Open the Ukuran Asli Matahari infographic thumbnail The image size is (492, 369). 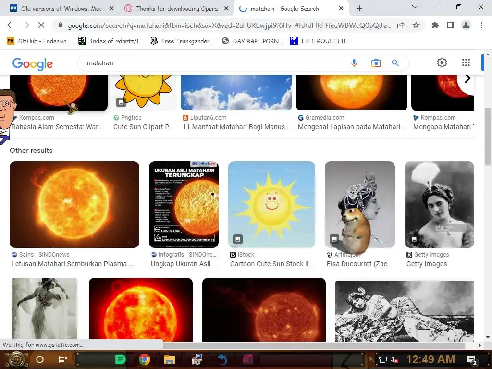point(184,205)
